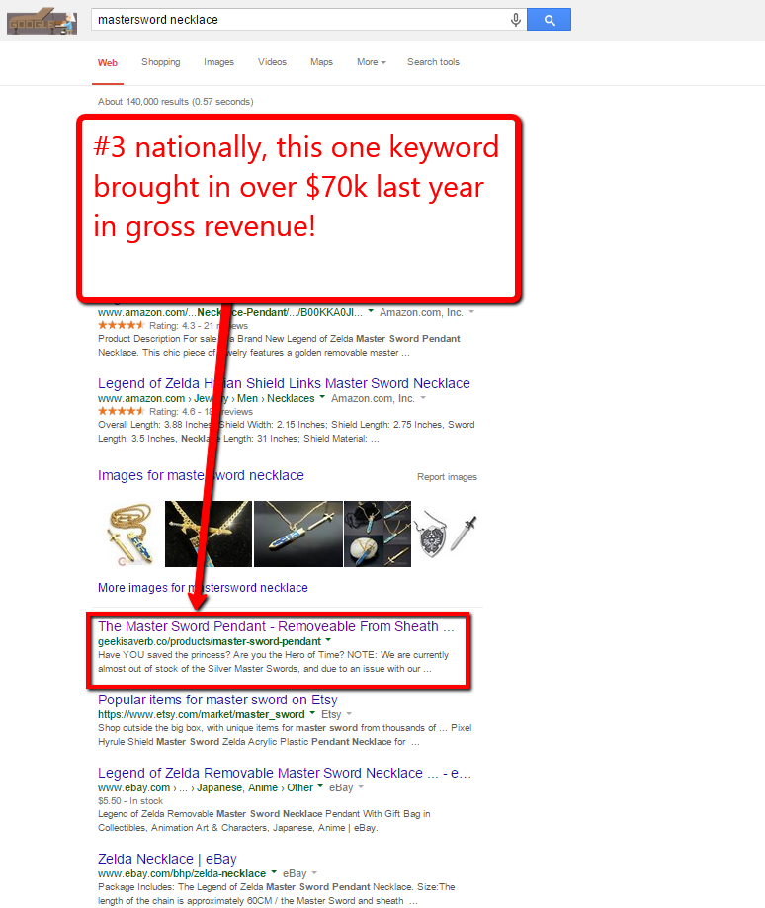The width and height of the screenshot is (765, 908).
Task: Click the About 140,000 results text
Action: coord(176,102)
